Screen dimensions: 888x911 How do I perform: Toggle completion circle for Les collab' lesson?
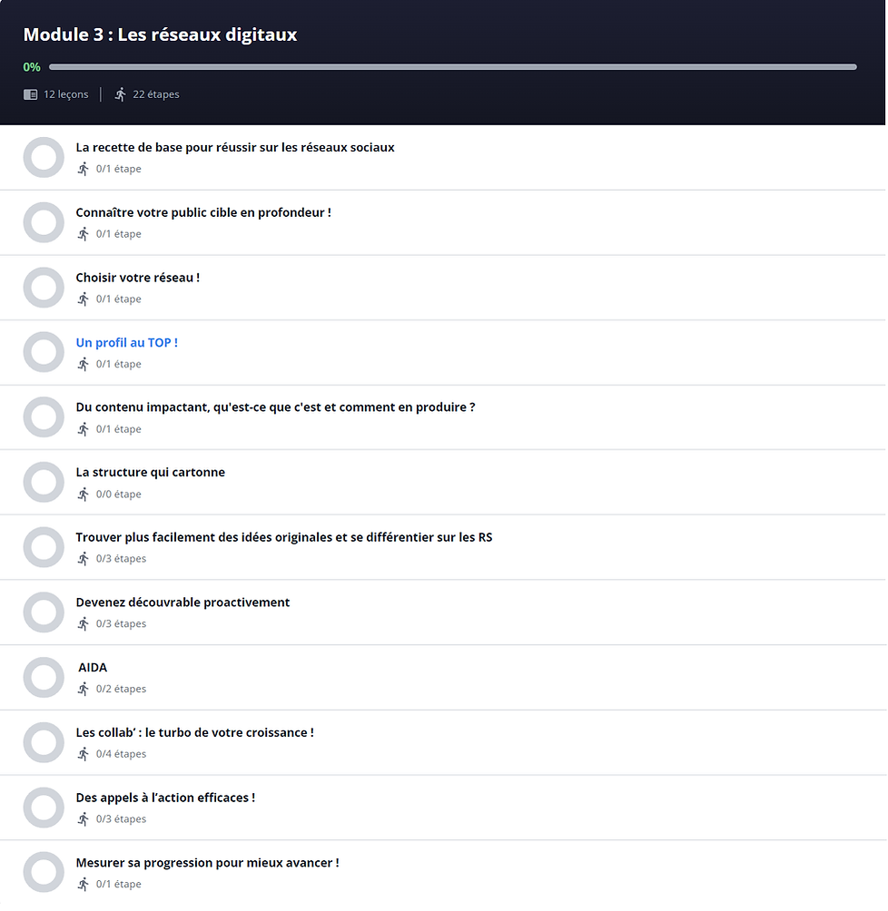coord(43,742)
